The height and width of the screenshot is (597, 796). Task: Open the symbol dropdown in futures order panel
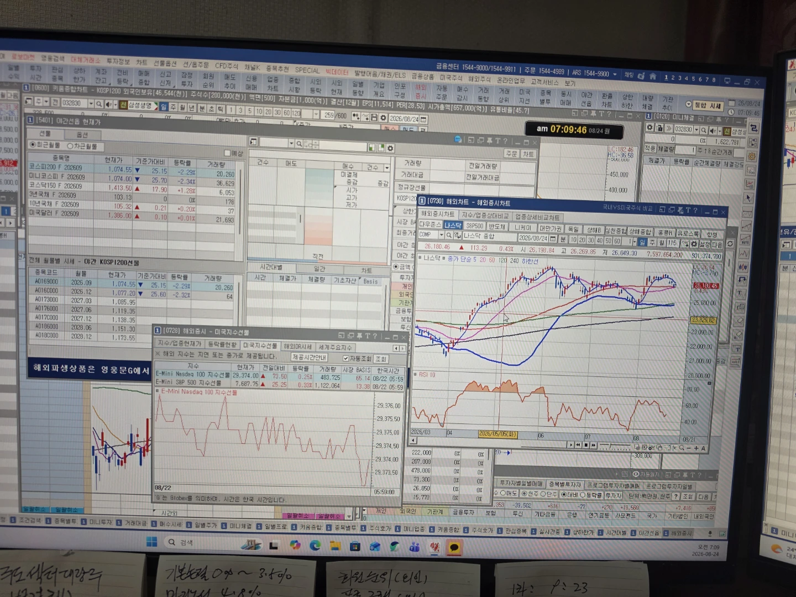coord(291,144)
